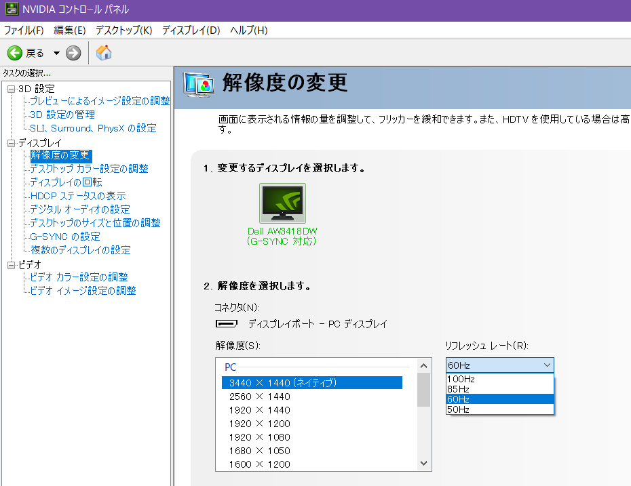Choose 85Hz refresh rate option
The height and width of the screenshot is (486, 631).
coord(500,389)
